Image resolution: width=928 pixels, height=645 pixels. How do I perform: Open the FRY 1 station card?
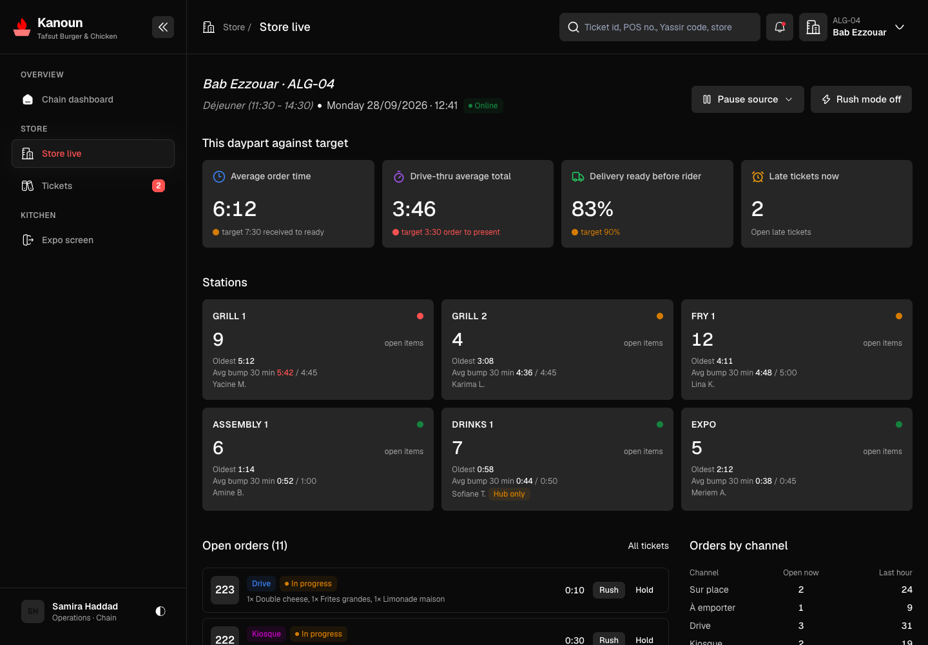point(797,350)
